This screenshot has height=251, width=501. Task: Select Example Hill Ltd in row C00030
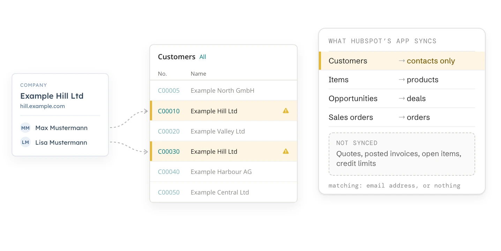[x=214, y=152]
